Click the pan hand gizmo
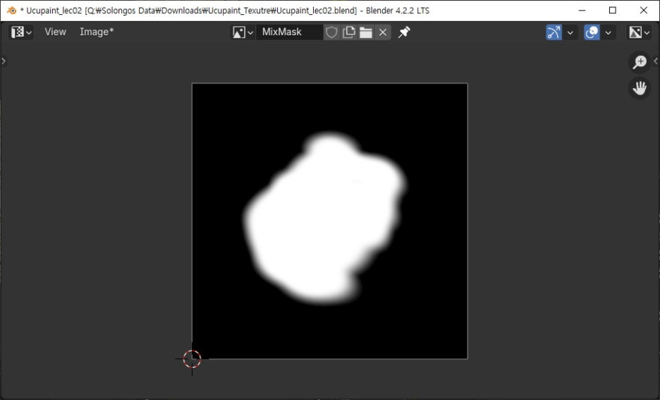 640,88
